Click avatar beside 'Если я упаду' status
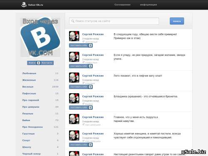The width and height of the screenshot is (208, 156). [x=74, y=57]
